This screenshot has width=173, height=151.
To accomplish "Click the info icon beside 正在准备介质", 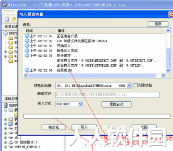I will 27,36.
